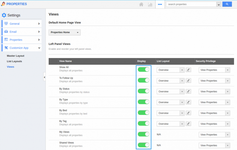Open By Bed list layout dropdown
237x150 pixels.
171,113
